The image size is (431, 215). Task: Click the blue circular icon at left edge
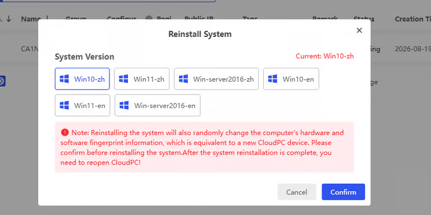pos(2,81)
